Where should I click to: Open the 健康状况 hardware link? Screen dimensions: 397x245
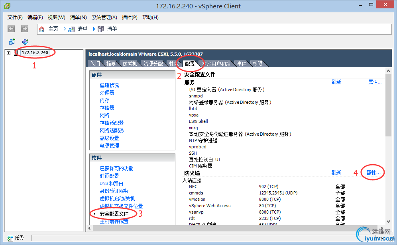(109, 85)
